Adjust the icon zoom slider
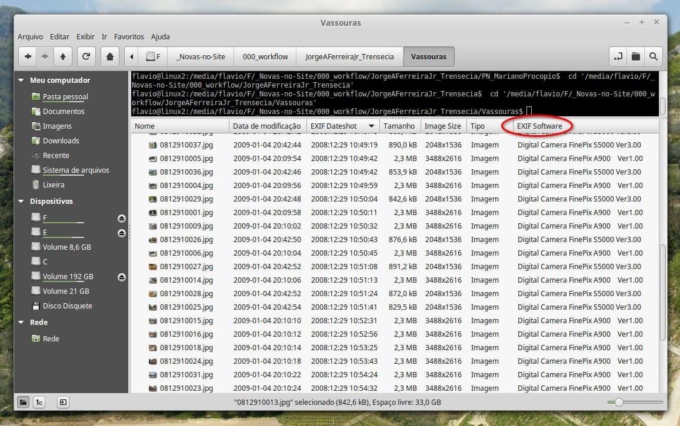This screenshot has height=426, width=680. click(619, 402)
